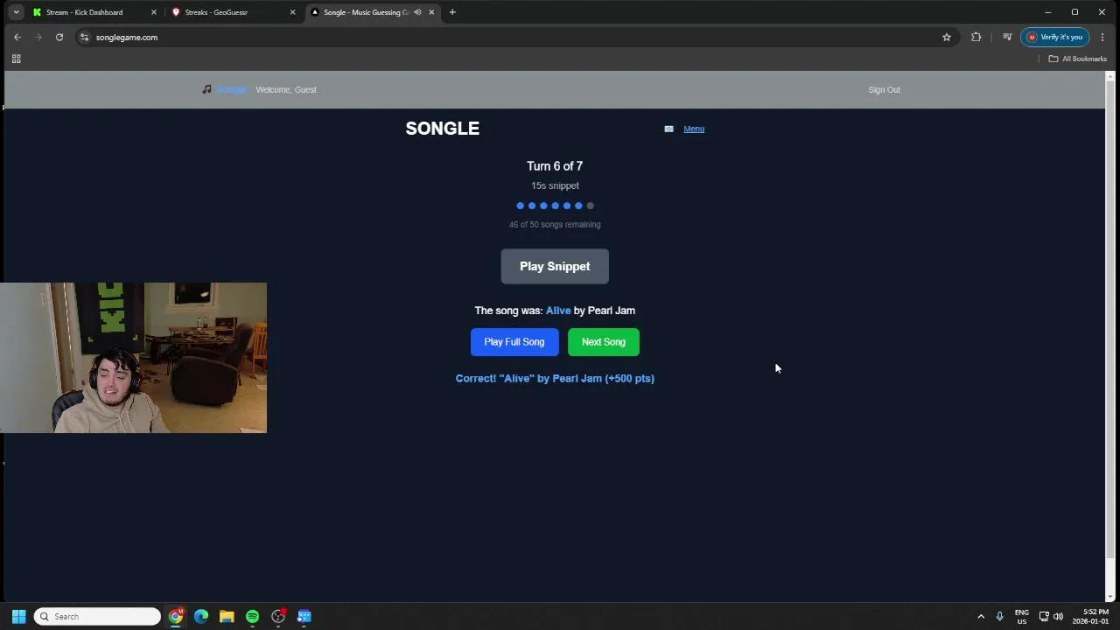1120x630 pixels.
Task: Open the Songle Menu link
Action: point(694,129)
